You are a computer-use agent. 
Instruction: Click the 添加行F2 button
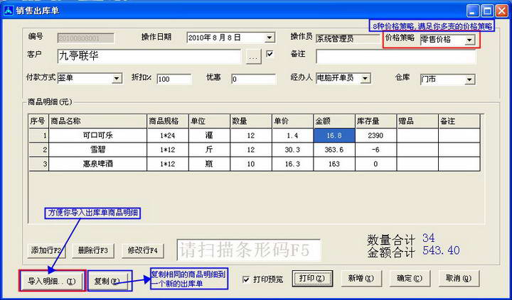pos(46,251)
